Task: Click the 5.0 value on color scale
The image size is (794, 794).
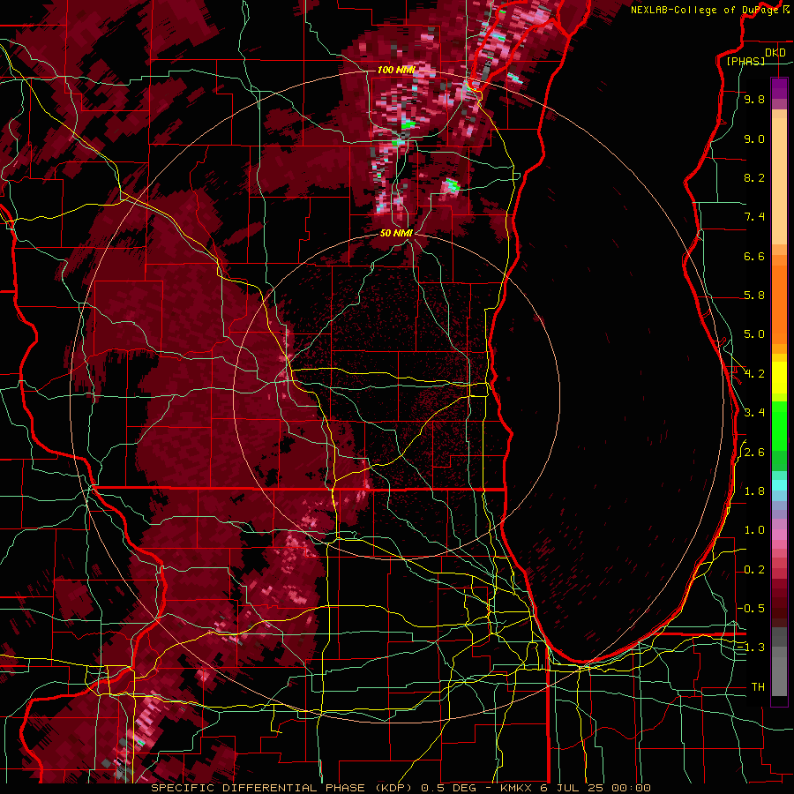Action: pos(754,334)
